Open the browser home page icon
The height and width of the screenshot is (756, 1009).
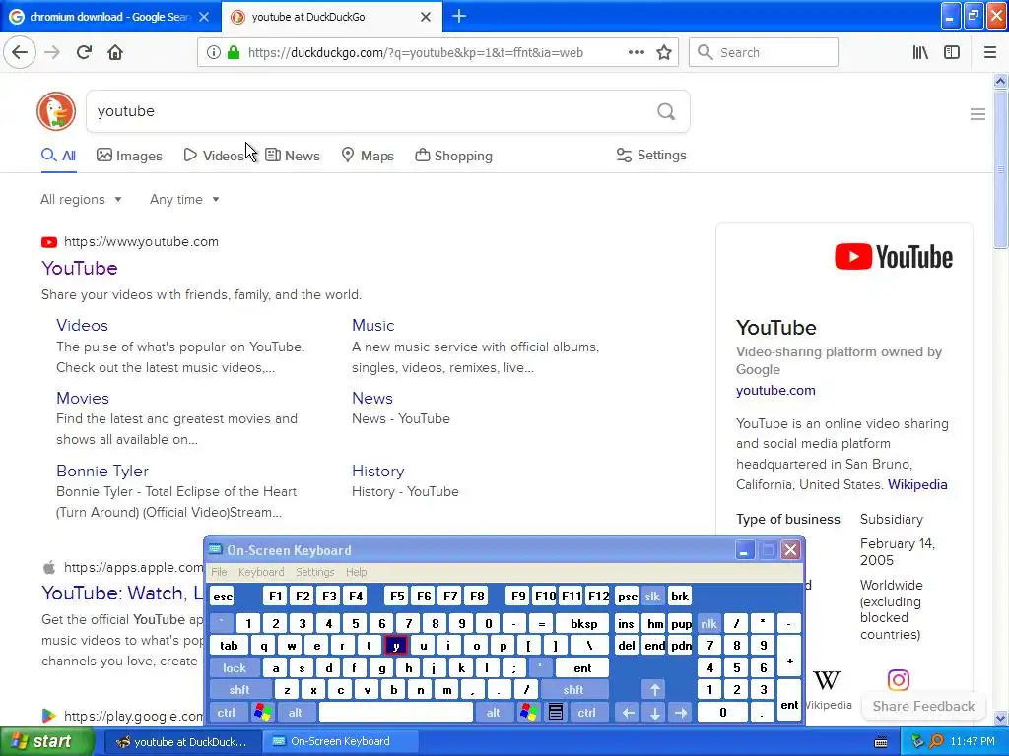tap(115, 52)
